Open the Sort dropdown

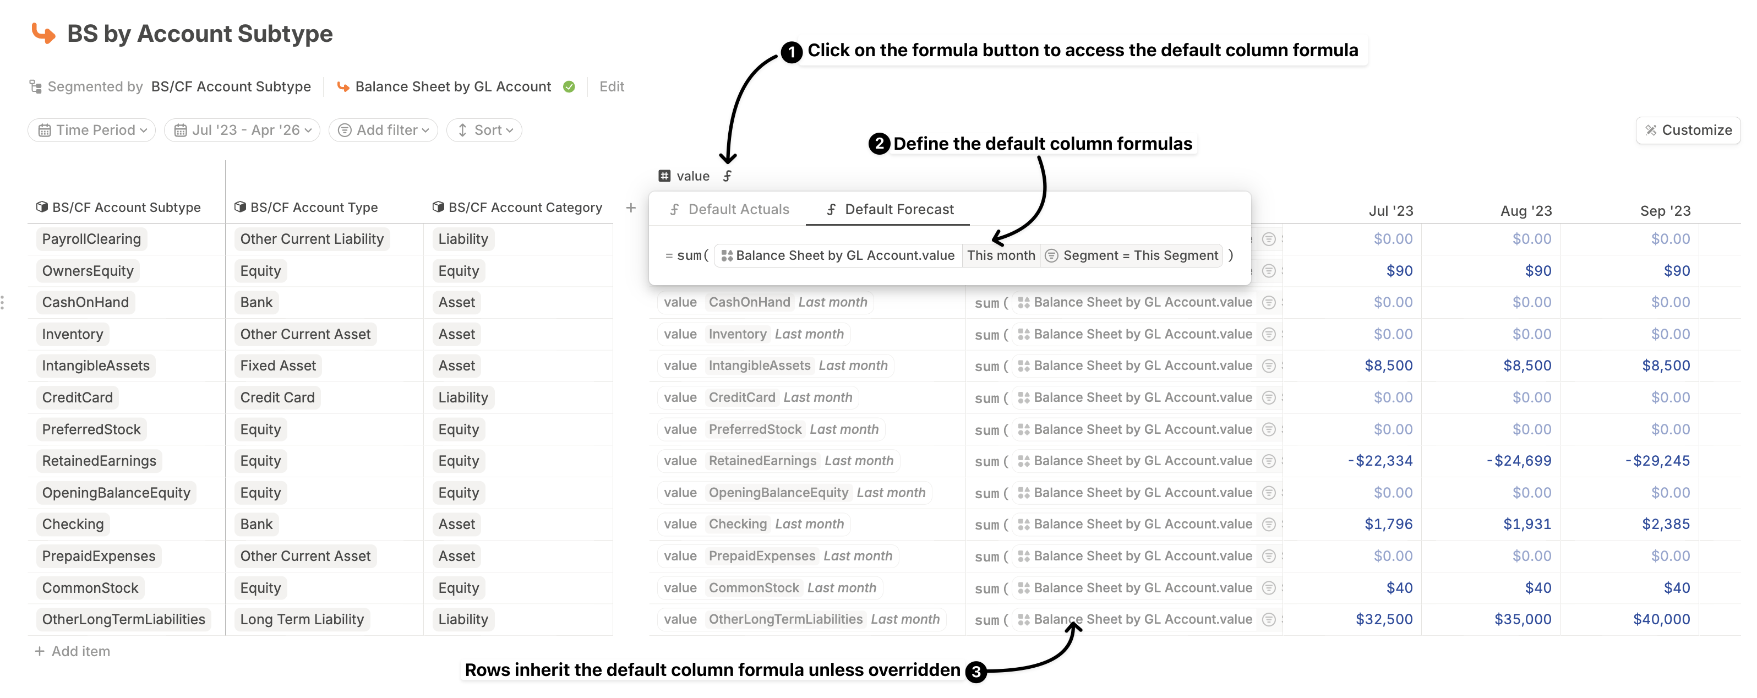[x=484, y=130]
